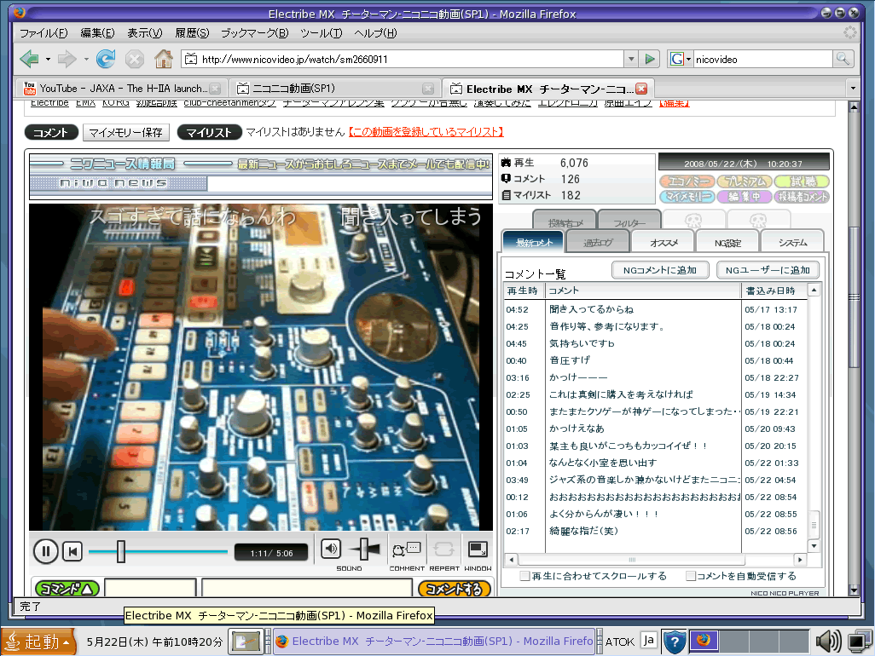
Task: Toggle the COMMENT display icon
Action: click(x=406, y=549)
